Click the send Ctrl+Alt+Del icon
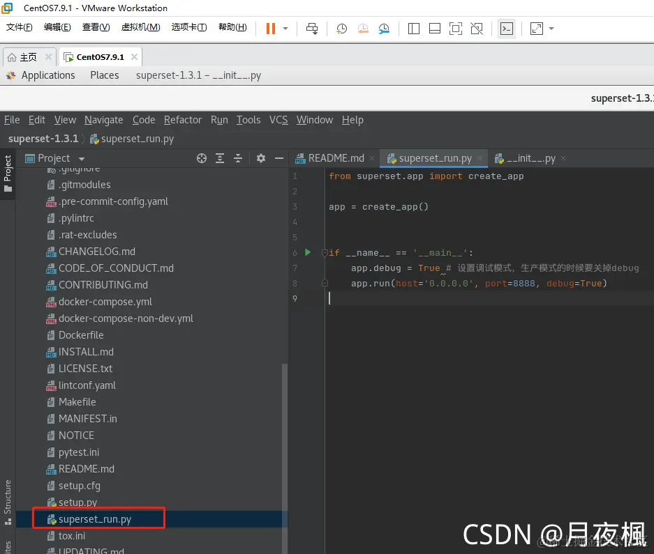 [311, 29]
